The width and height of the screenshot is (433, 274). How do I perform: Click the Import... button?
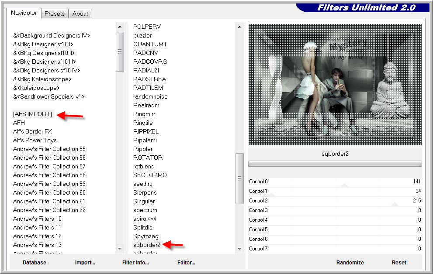point(85,263)
